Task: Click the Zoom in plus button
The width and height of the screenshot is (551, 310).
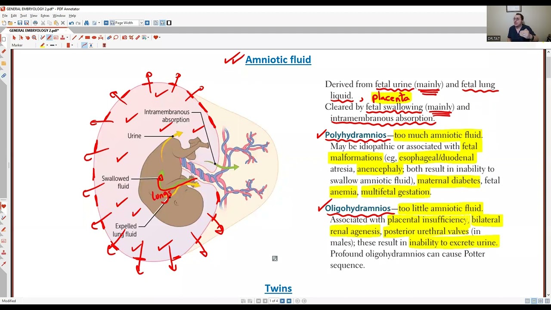Action: tap(147, 23)
